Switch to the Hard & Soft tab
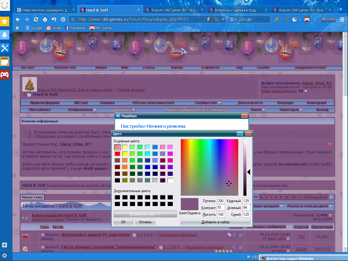Image resolution: width=348 pixels, height=261 pixels. click(x=110, y=10)
